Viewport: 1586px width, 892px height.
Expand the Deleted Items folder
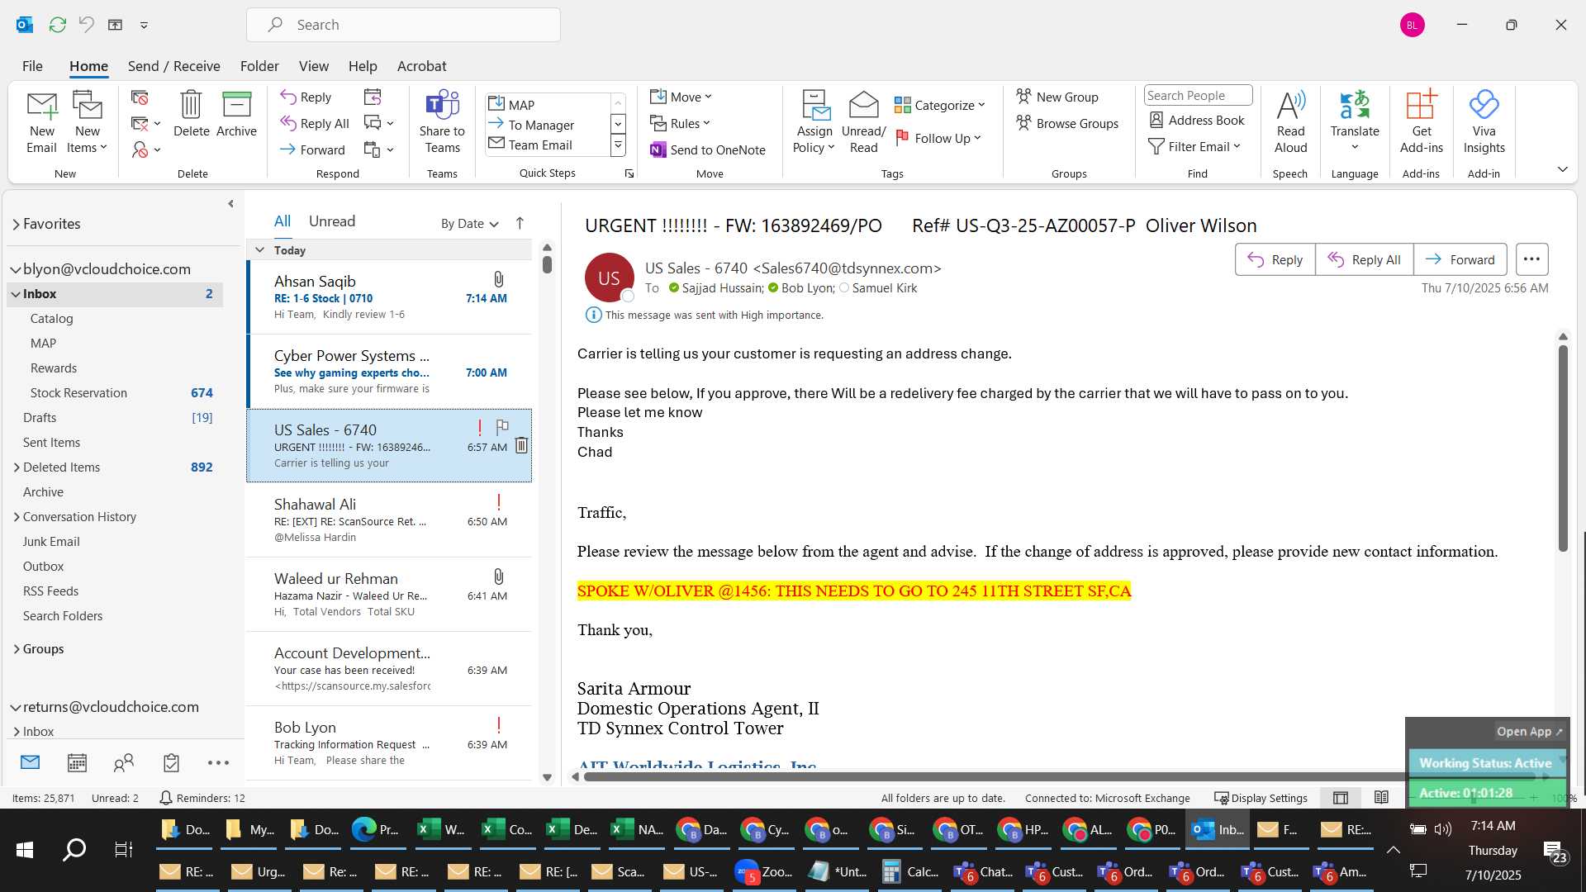(x=17, y=467)
